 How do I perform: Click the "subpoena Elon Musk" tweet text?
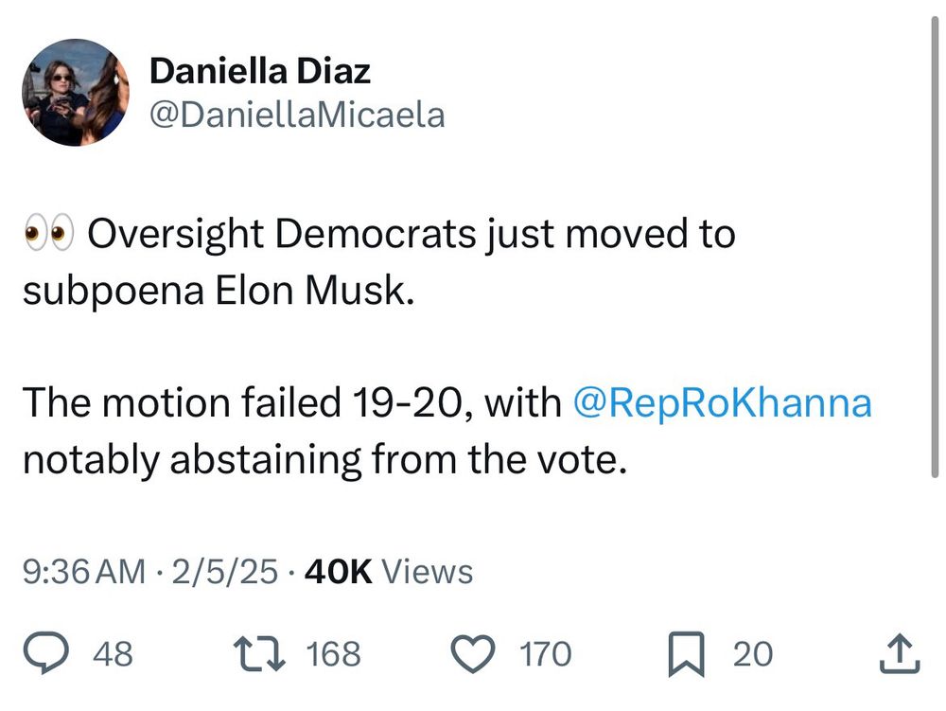pos(219,291)
